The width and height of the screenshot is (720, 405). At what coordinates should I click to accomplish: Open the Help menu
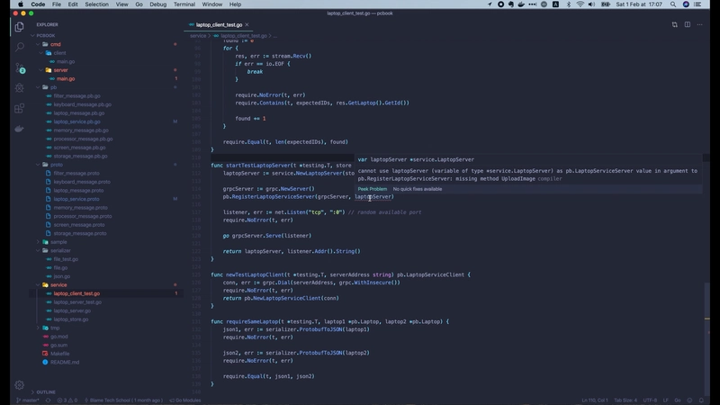pos(235,4)
